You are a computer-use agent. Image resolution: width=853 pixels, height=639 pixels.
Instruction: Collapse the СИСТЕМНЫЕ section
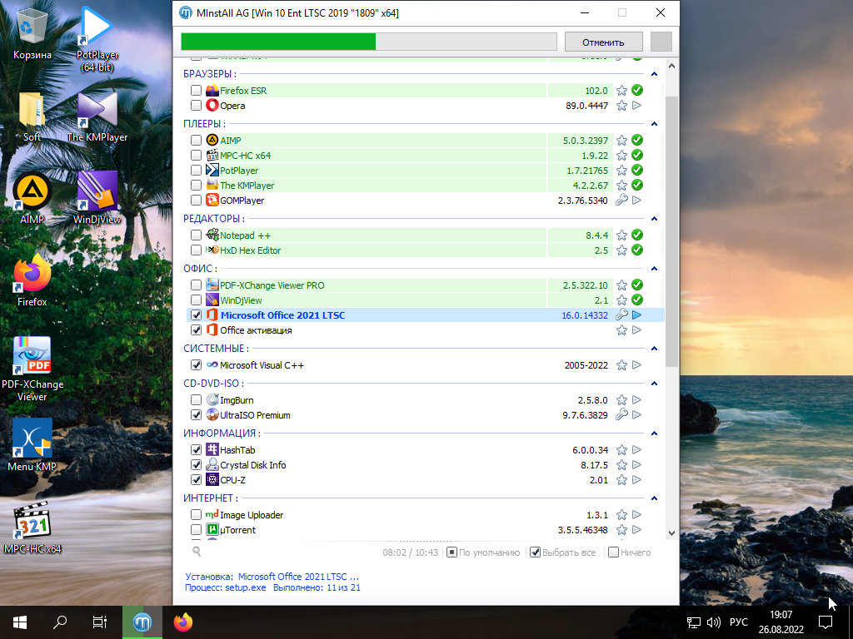pyautogui.click(x=655, y=349)
